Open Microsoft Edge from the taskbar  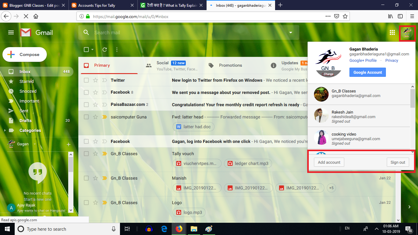coord(164,229)
